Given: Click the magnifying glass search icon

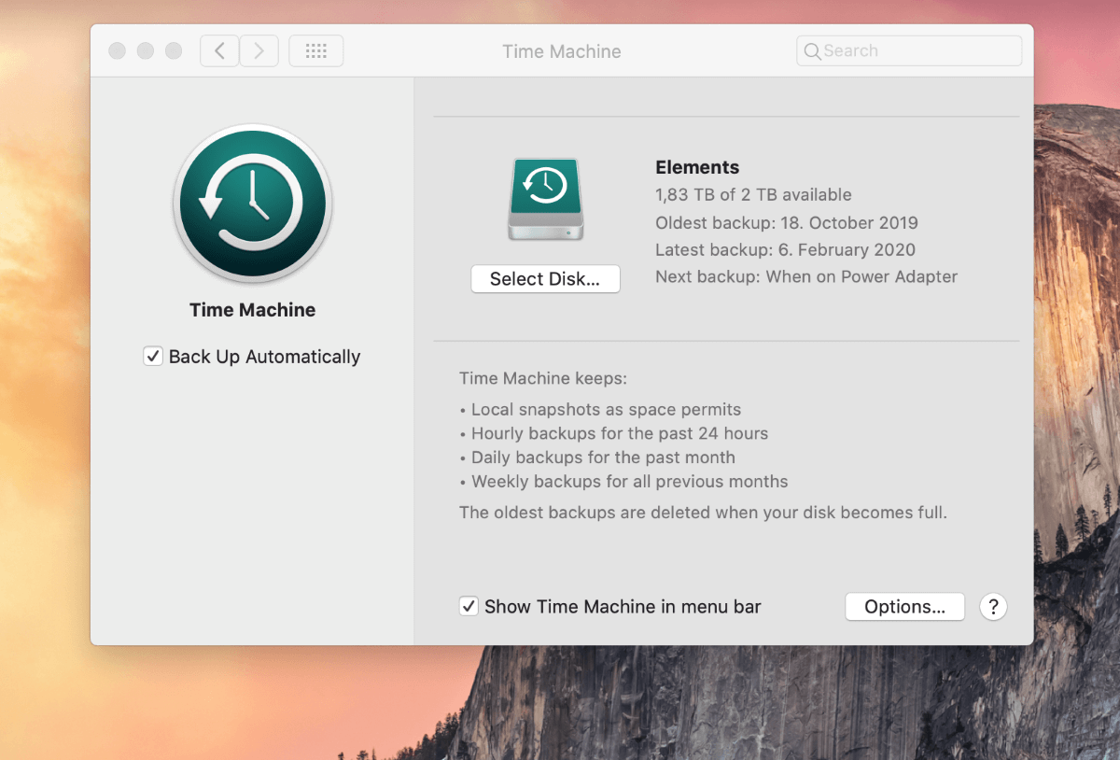Looking at the screenshot, I should (x=812, y=51).
